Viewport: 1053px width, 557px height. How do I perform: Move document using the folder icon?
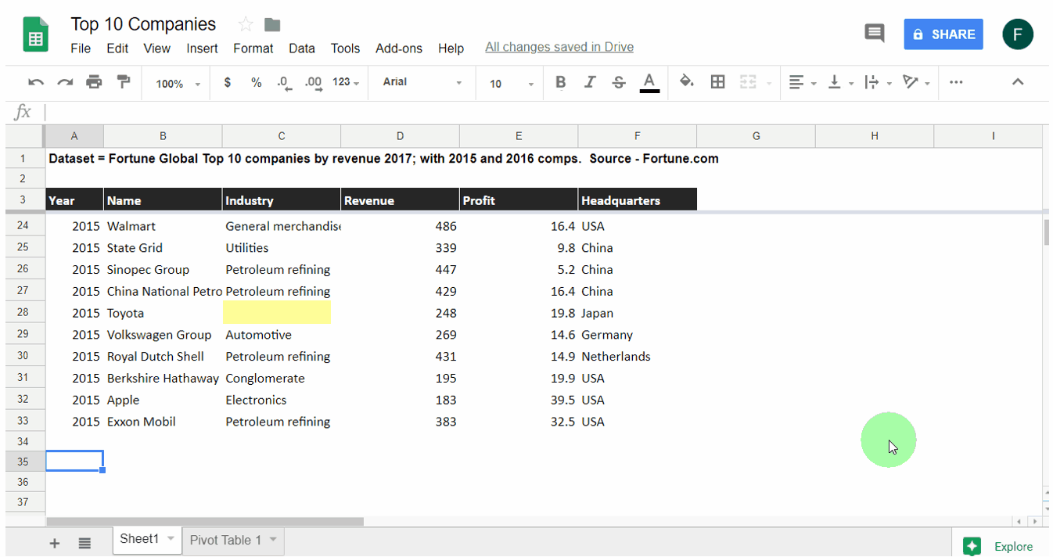(x=271, y=24)
